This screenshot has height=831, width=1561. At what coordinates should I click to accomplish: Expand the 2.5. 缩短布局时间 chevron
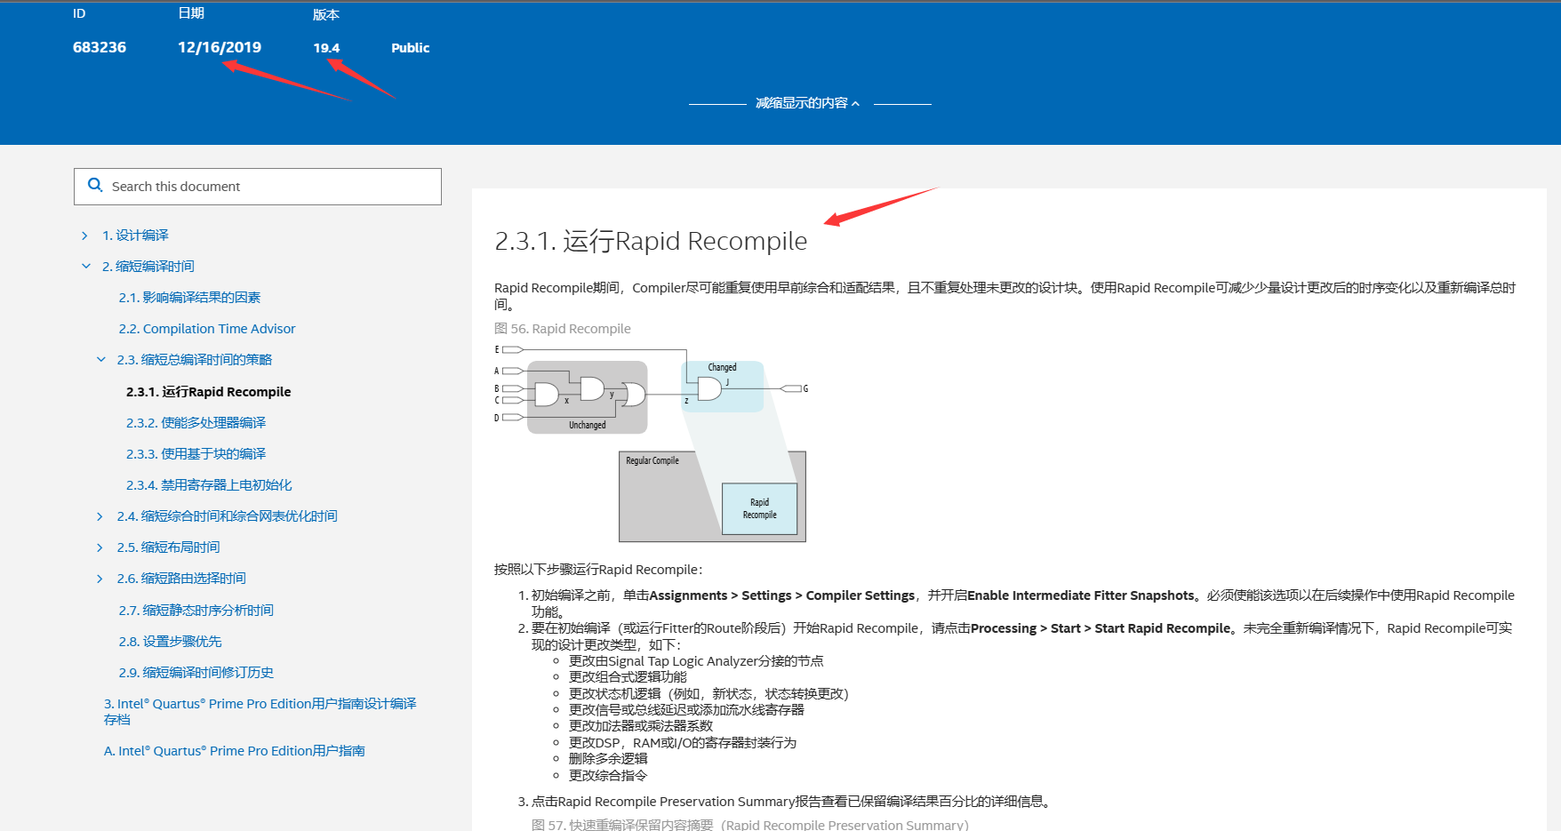click(100, 547)
